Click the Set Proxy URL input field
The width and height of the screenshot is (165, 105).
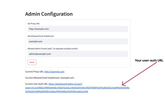(78, 29)
